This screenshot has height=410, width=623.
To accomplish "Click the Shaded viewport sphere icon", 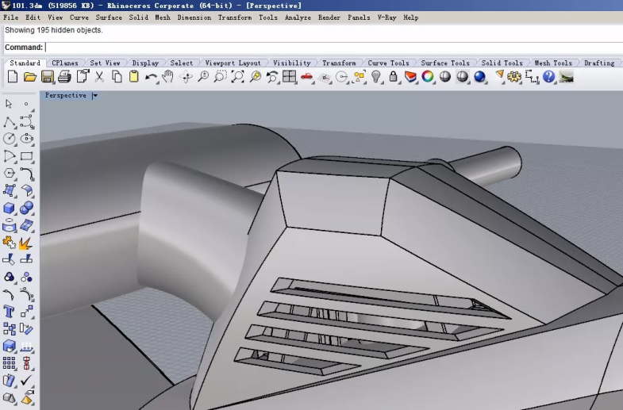I will click(x=445, y=77).
